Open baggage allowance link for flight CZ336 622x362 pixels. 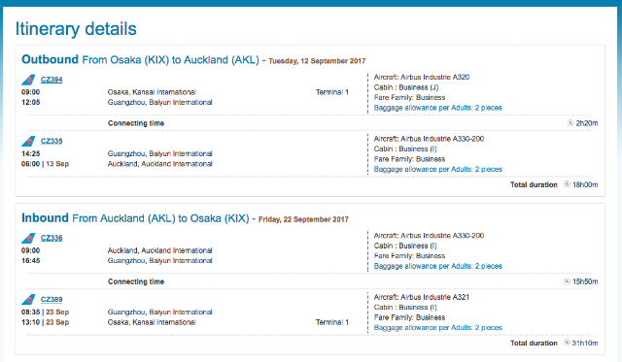point(437,266)
